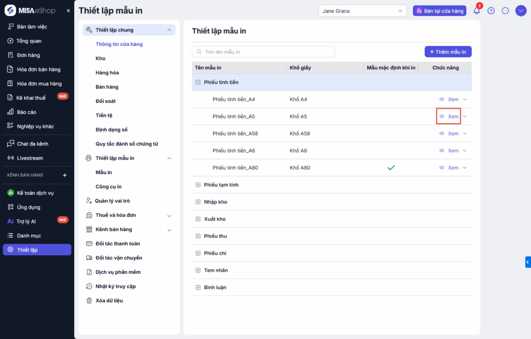Collapse the Phiếu tính tiền group
Image resolution: width=531 pixels, height=339 pixels.
coord(198,82)
